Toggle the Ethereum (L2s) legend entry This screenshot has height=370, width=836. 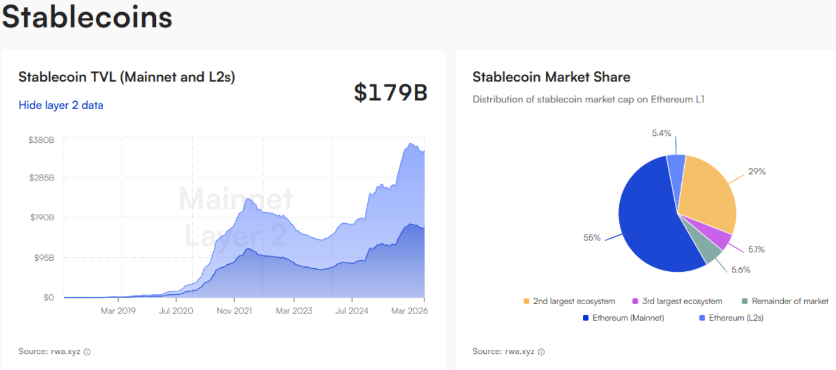point(736,317)
